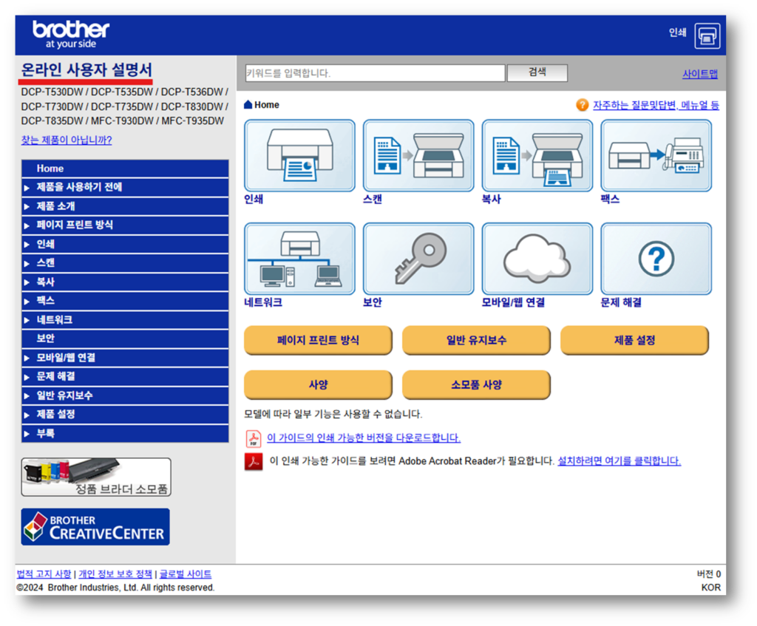Expand 일반 유지보수 in sidebar

[125, 395]
